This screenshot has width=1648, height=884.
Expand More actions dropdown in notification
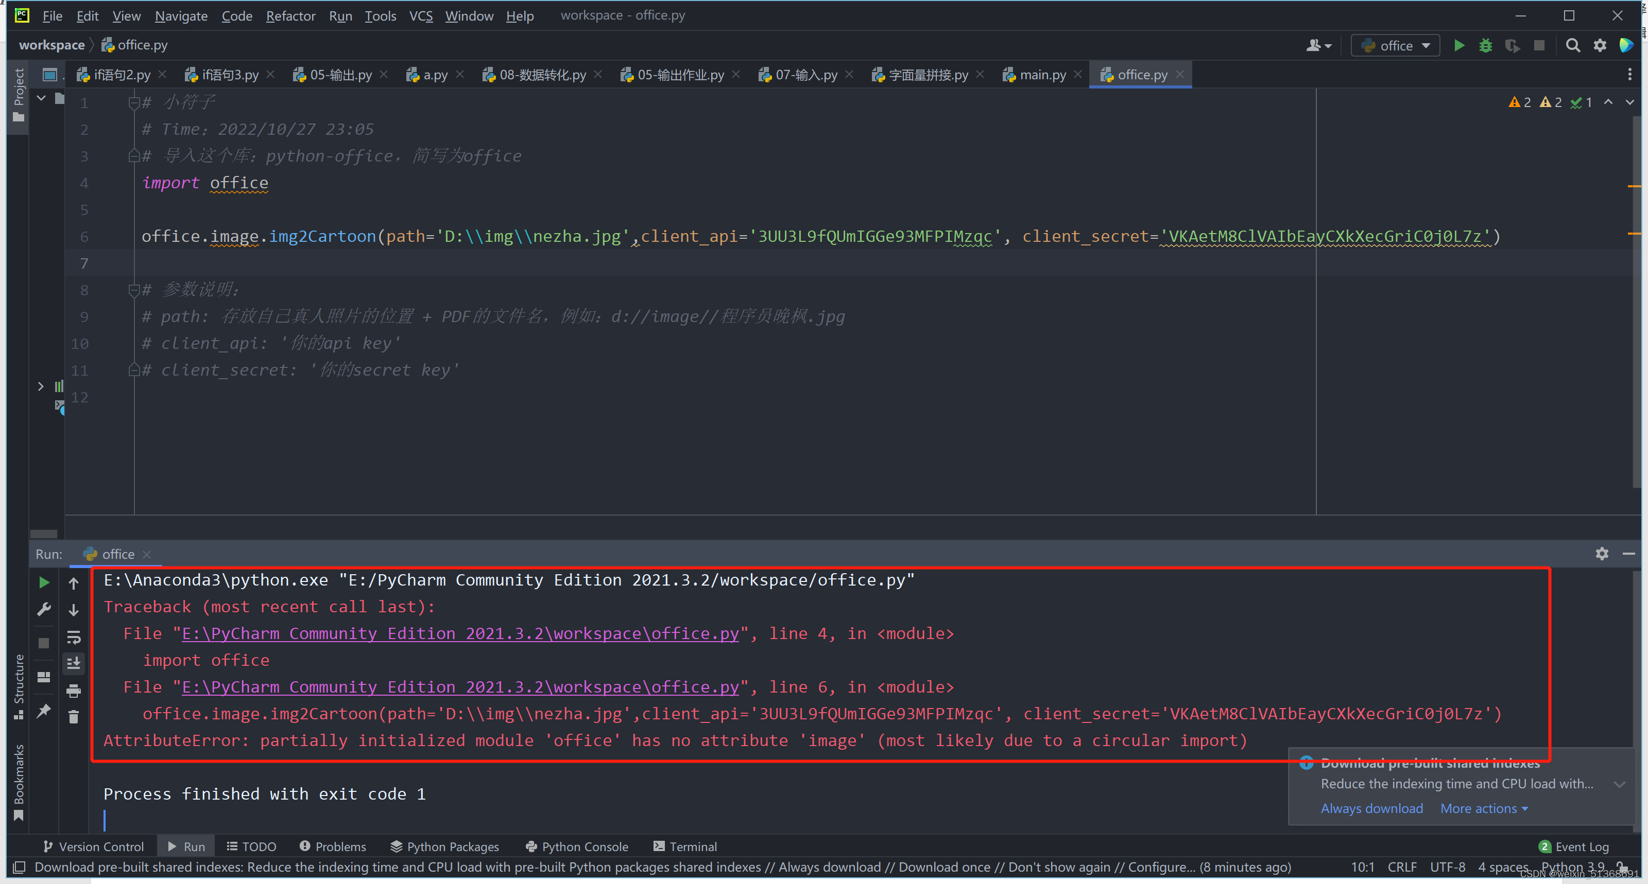tap(1484, 808)
